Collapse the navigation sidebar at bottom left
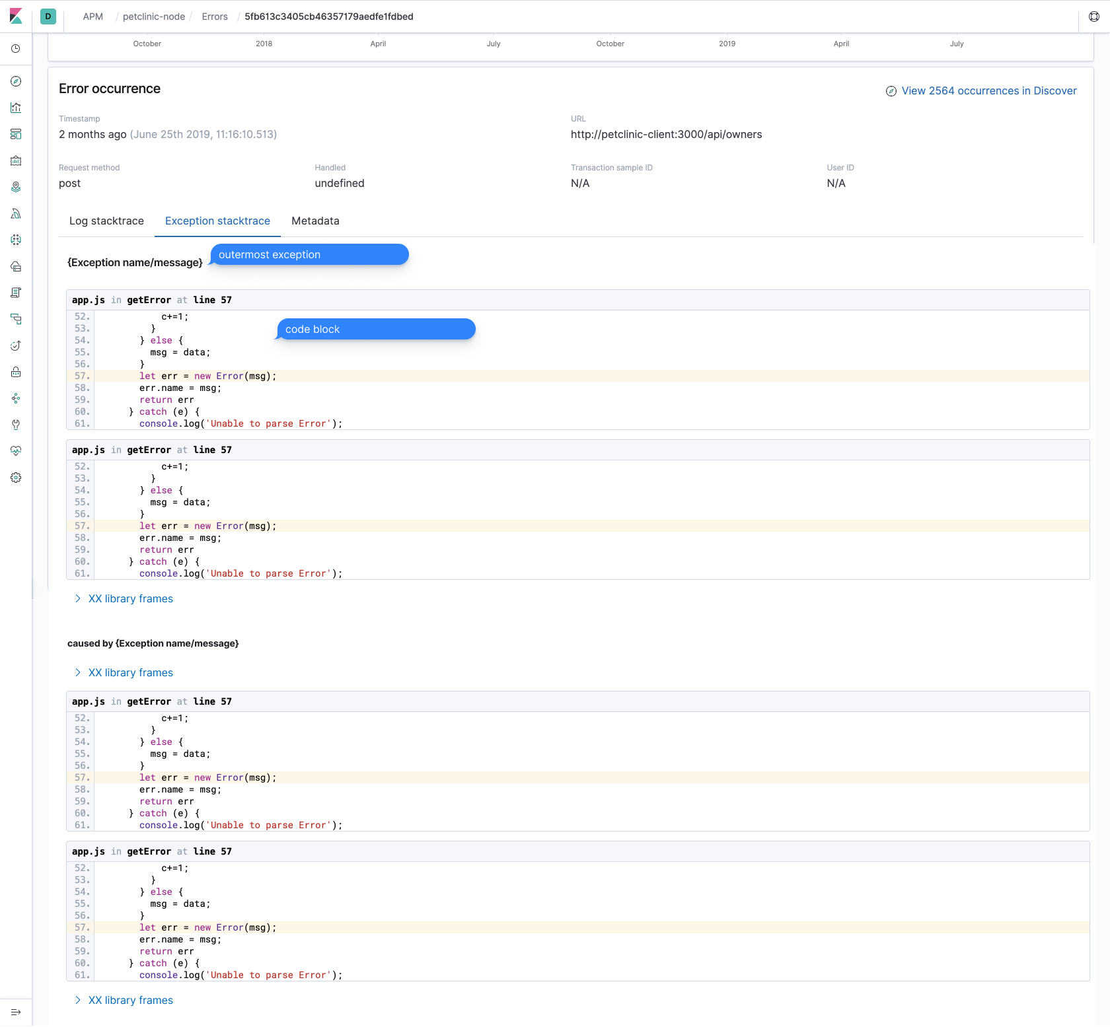Screen dimensions: 1110x1027 coord(16,1012)
